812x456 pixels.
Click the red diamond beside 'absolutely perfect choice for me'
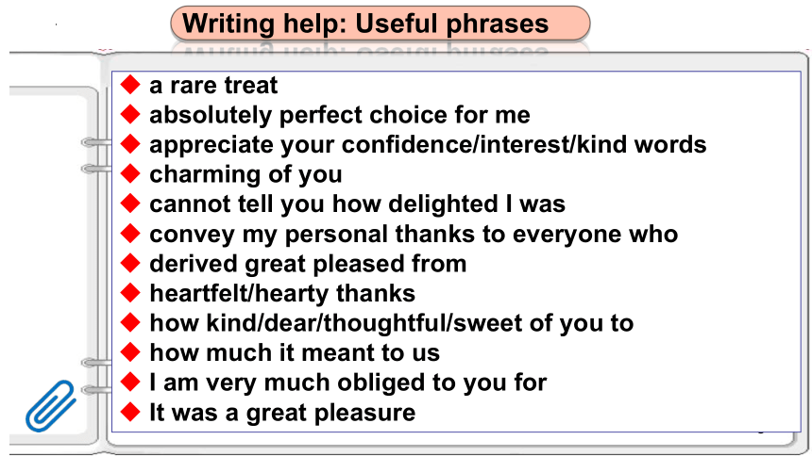(x=130, y=114)
